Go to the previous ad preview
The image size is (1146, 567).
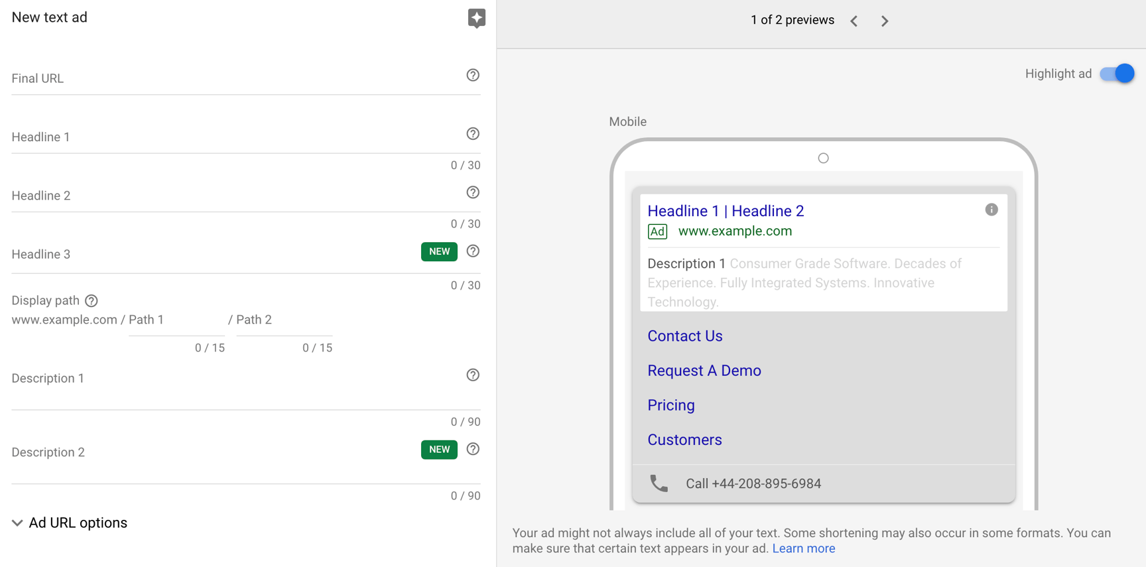(x=854, y=21)
